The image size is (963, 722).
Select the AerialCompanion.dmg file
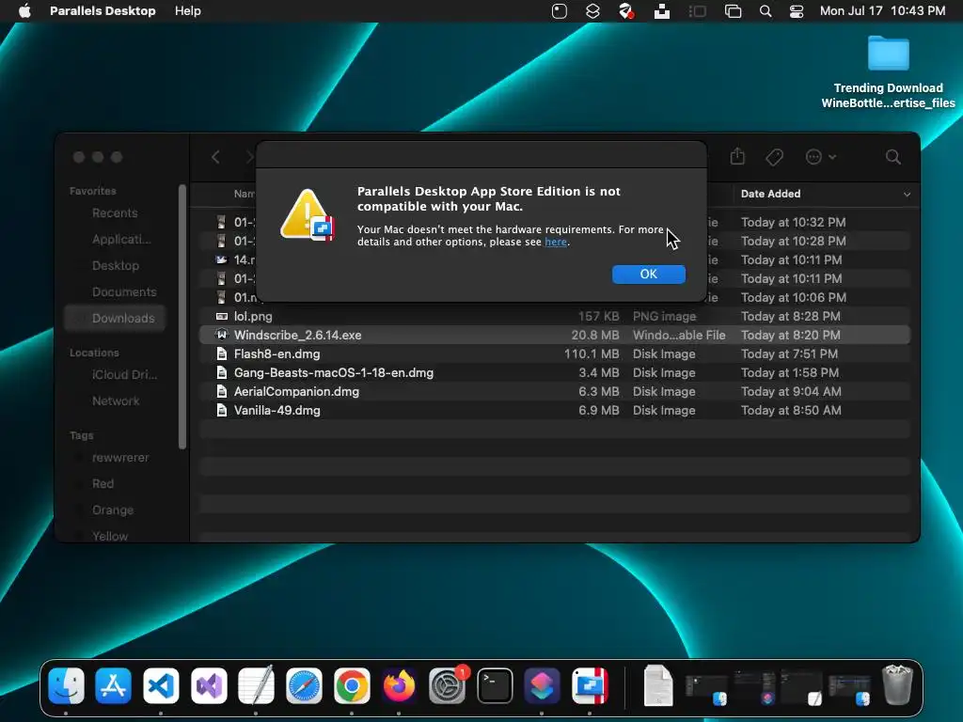[555, 392]
